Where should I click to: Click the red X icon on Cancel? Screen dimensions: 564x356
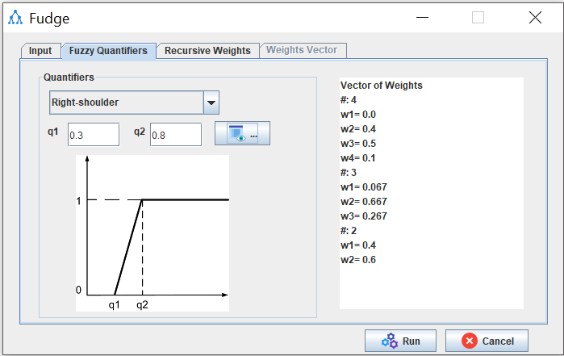click(469, 341)
